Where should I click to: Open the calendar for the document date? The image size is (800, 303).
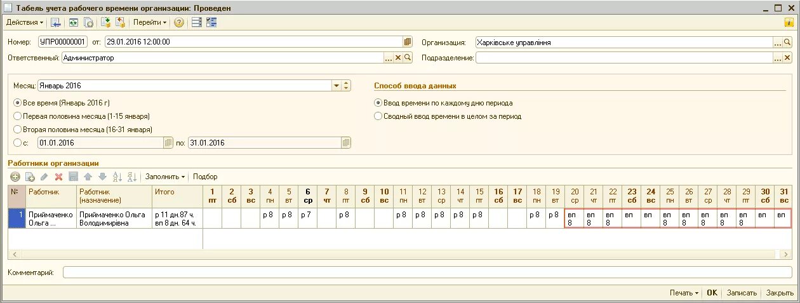tap(408, 42)
